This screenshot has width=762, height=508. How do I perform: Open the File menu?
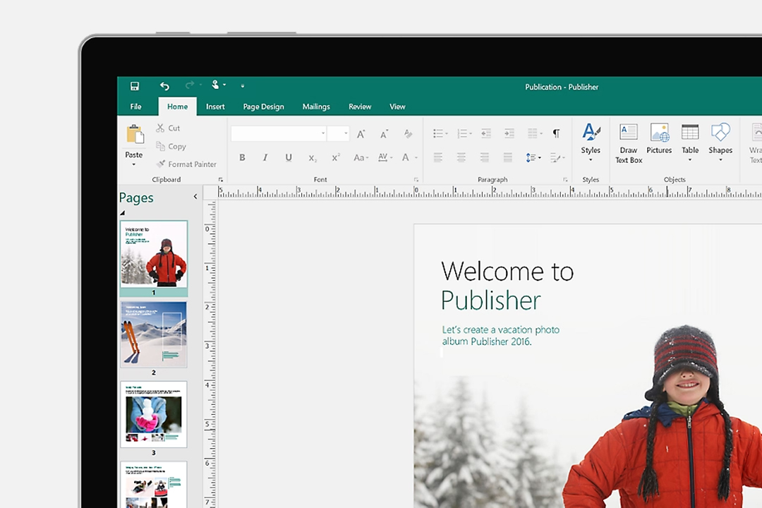click(135, 107)
